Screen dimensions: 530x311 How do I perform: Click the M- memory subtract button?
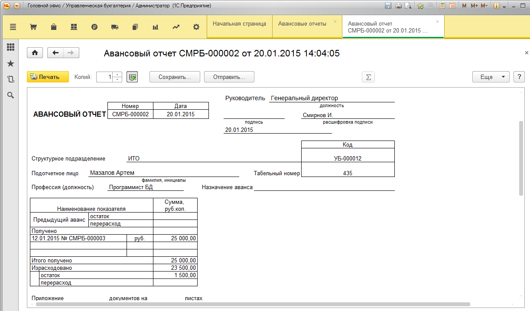484,6
